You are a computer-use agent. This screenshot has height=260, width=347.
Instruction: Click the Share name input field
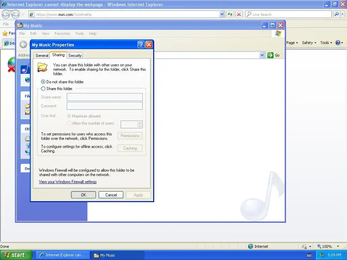tap(105, 97)
